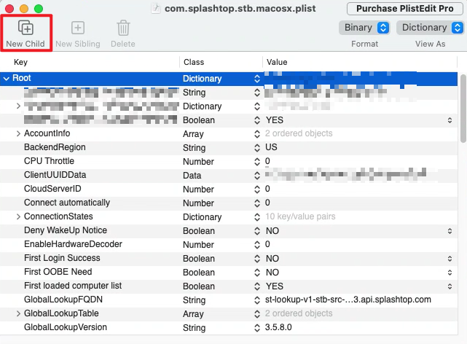467x344 pixels.
Task: Open class popup for ConnectionStates row
Action: pyautogui.click(x=257, y=217)
